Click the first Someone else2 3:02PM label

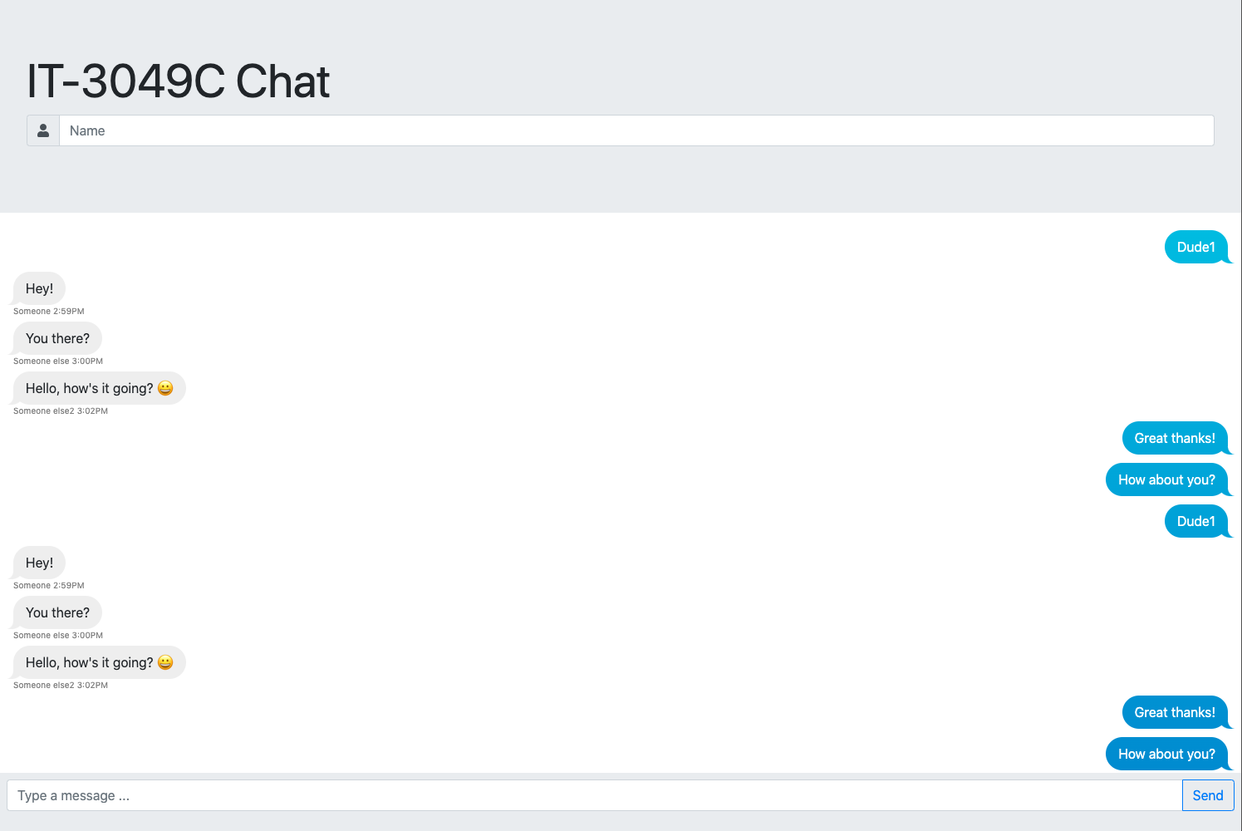click(x=61, y=411)
